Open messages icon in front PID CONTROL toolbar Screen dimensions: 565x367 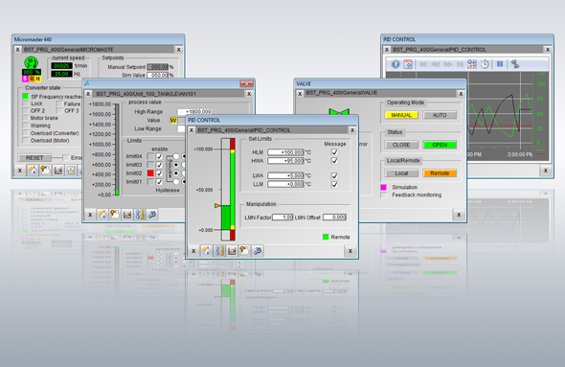pos(244,250)
